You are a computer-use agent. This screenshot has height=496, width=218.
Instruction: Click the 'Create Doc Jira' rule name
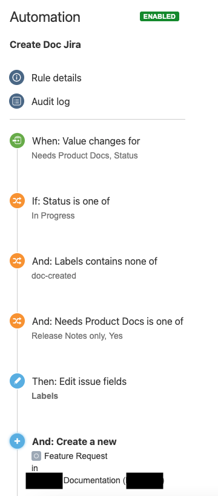click(x=45, y=45)
